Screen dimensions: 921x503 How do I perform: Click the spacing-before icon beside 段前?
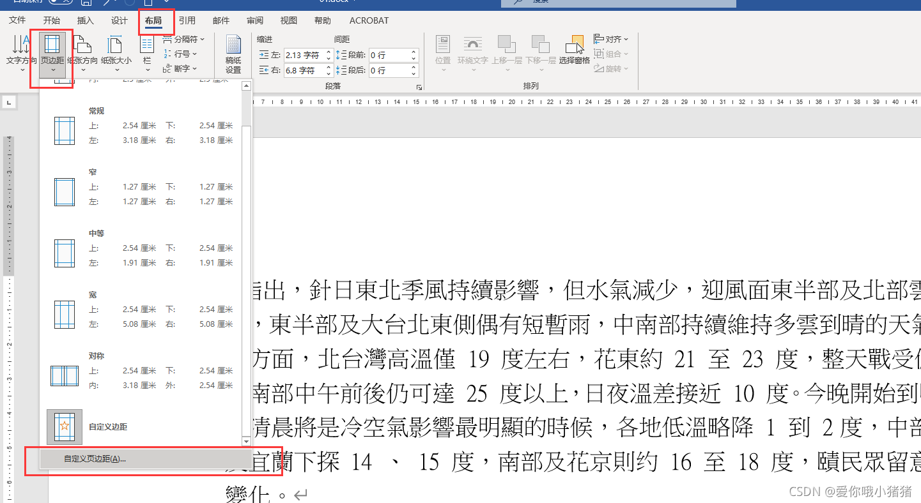pyautogui.click(x=341, y=56)
